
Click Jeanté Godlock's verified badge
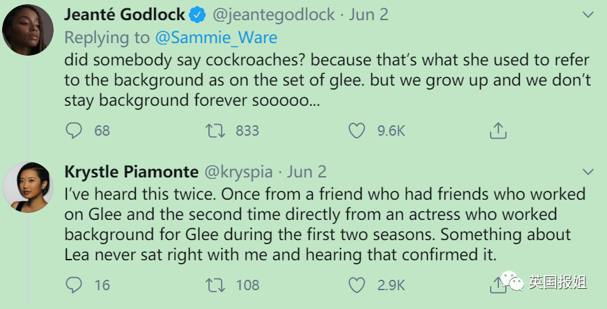[198, 15]
